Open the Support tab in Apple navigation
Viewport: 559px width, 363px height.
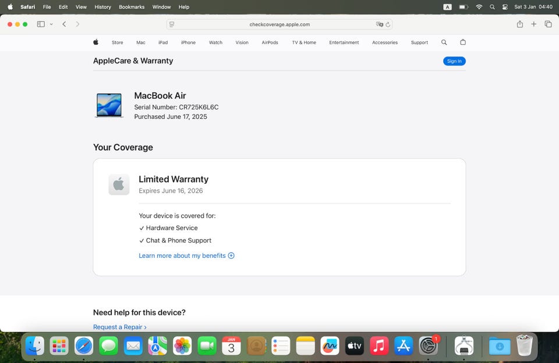click(419, 42)
